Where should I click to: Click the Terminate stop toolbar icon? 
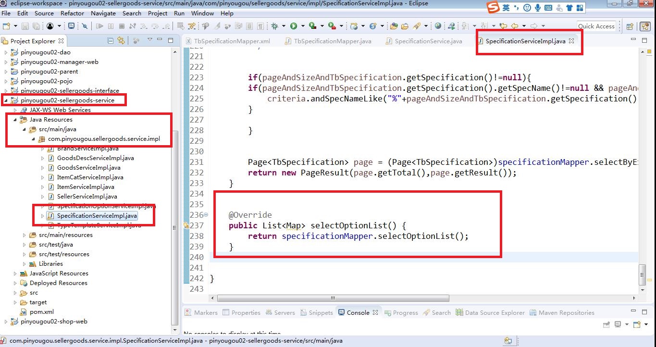click(x=122, y=26)
